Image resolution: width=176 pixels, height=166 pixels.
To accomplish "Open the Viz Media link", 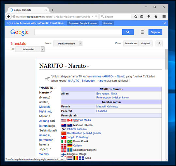I will pyautogui.click(x=85, y=120).
